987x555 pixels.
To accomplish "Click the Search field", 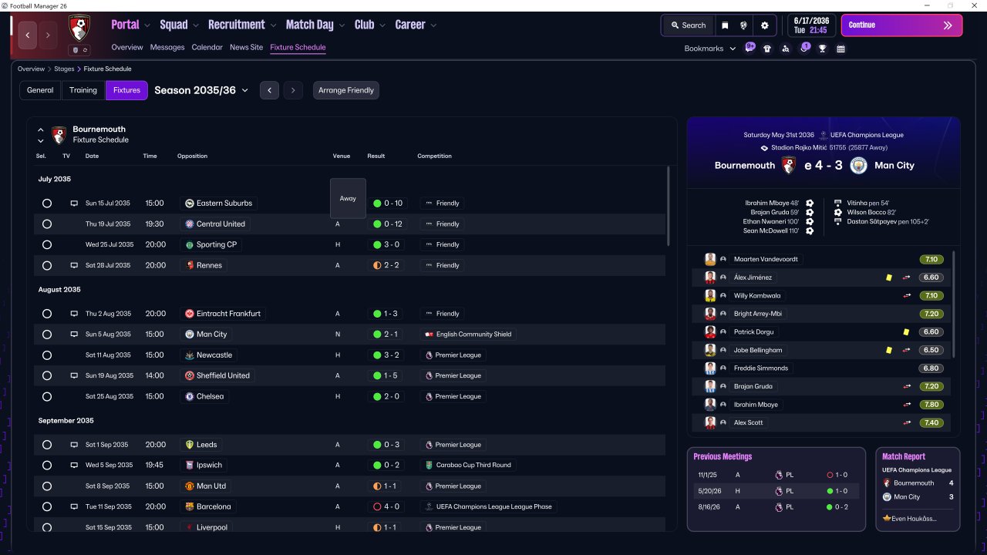I will tap(688, 25).
